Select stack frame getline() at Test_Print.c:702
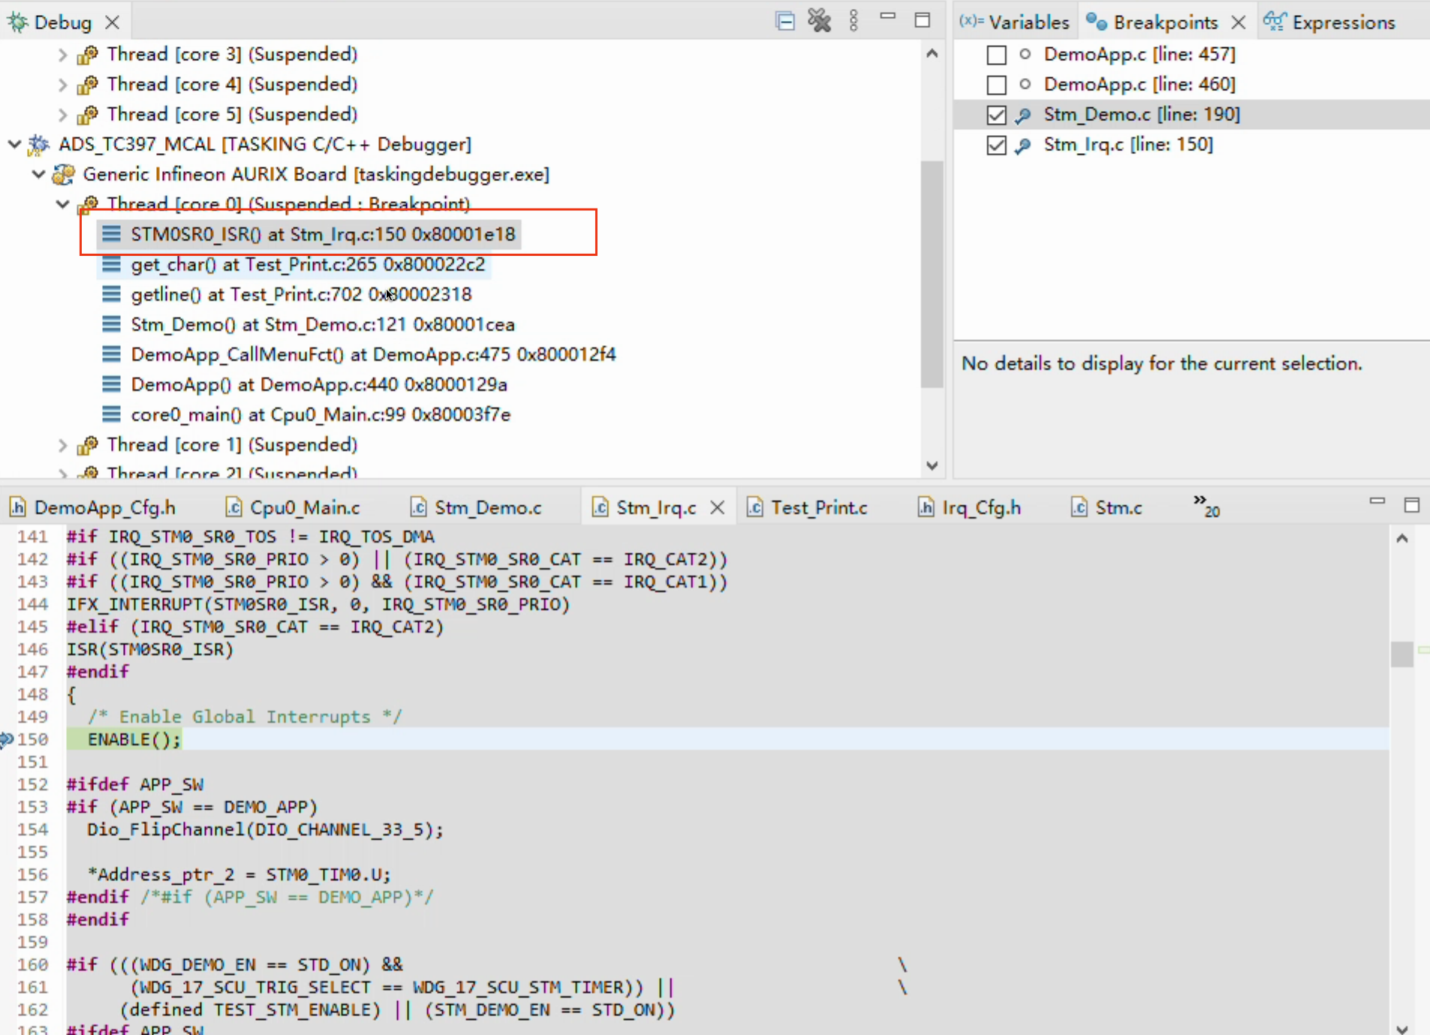 301,294
